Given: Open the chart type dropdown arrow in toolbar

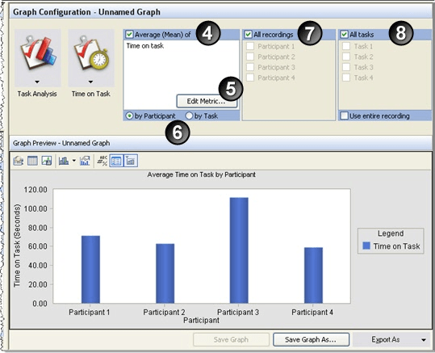Looking at the screenshot, I should click(74, 161).
